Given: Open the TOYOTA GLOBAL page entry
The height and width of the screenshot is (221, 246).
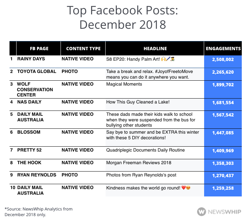Looking at the screenshot, I should (37, 72).
